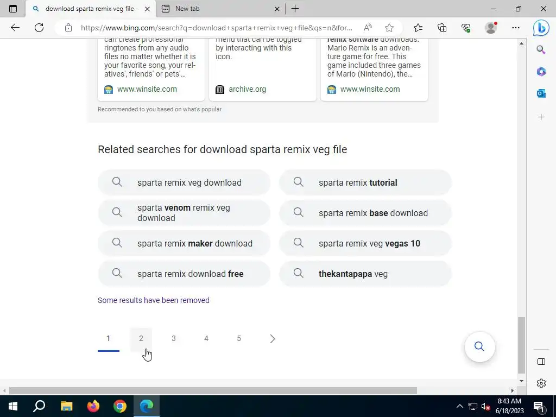Image resolution: width=556 pixels, height=417 pixels.
Task: Launch File Explorer from taskbar
Action: coord(66,406)
